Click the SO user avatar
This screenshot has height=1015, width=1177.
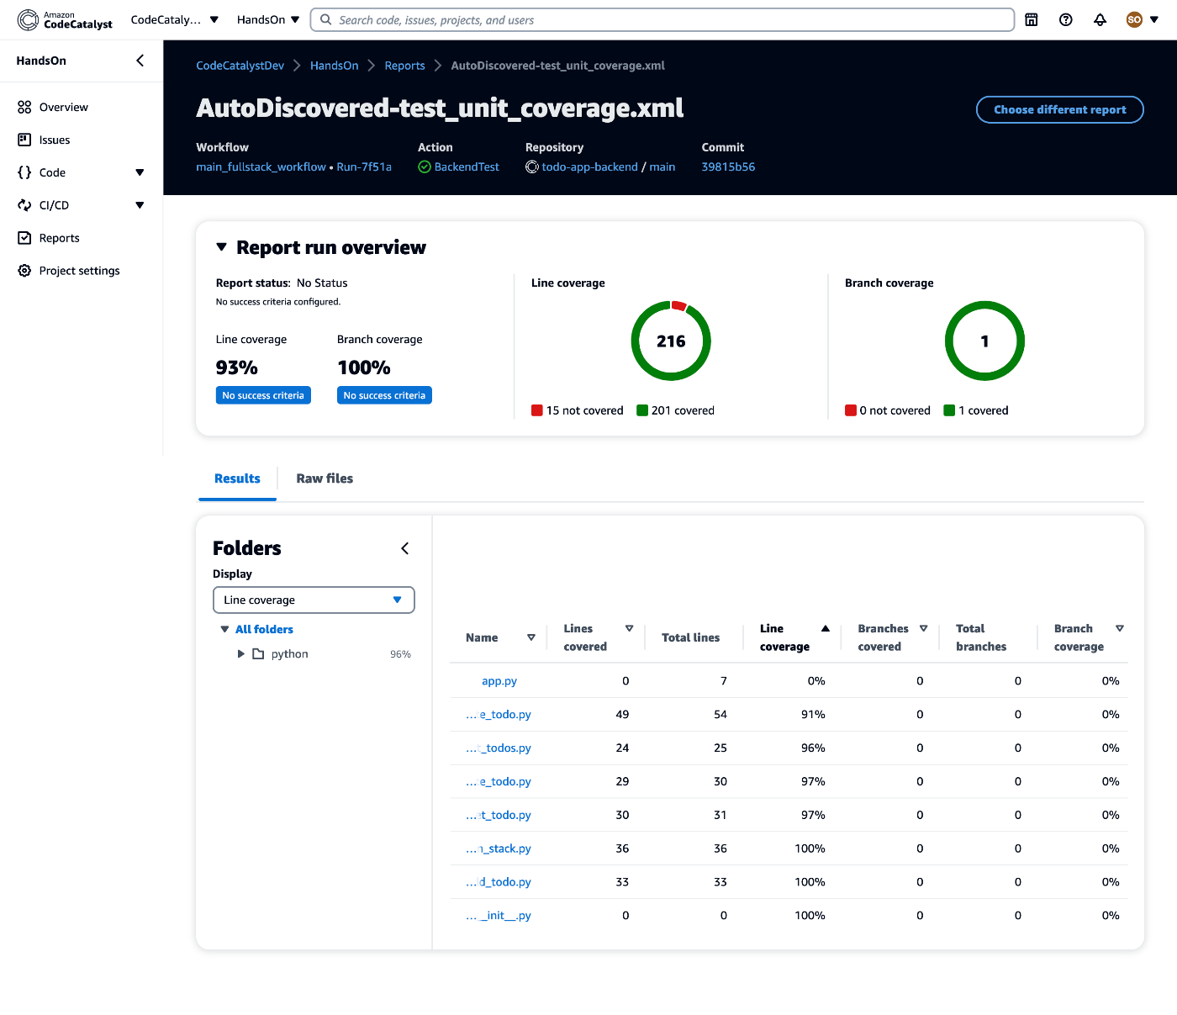tap(1134, 19)
